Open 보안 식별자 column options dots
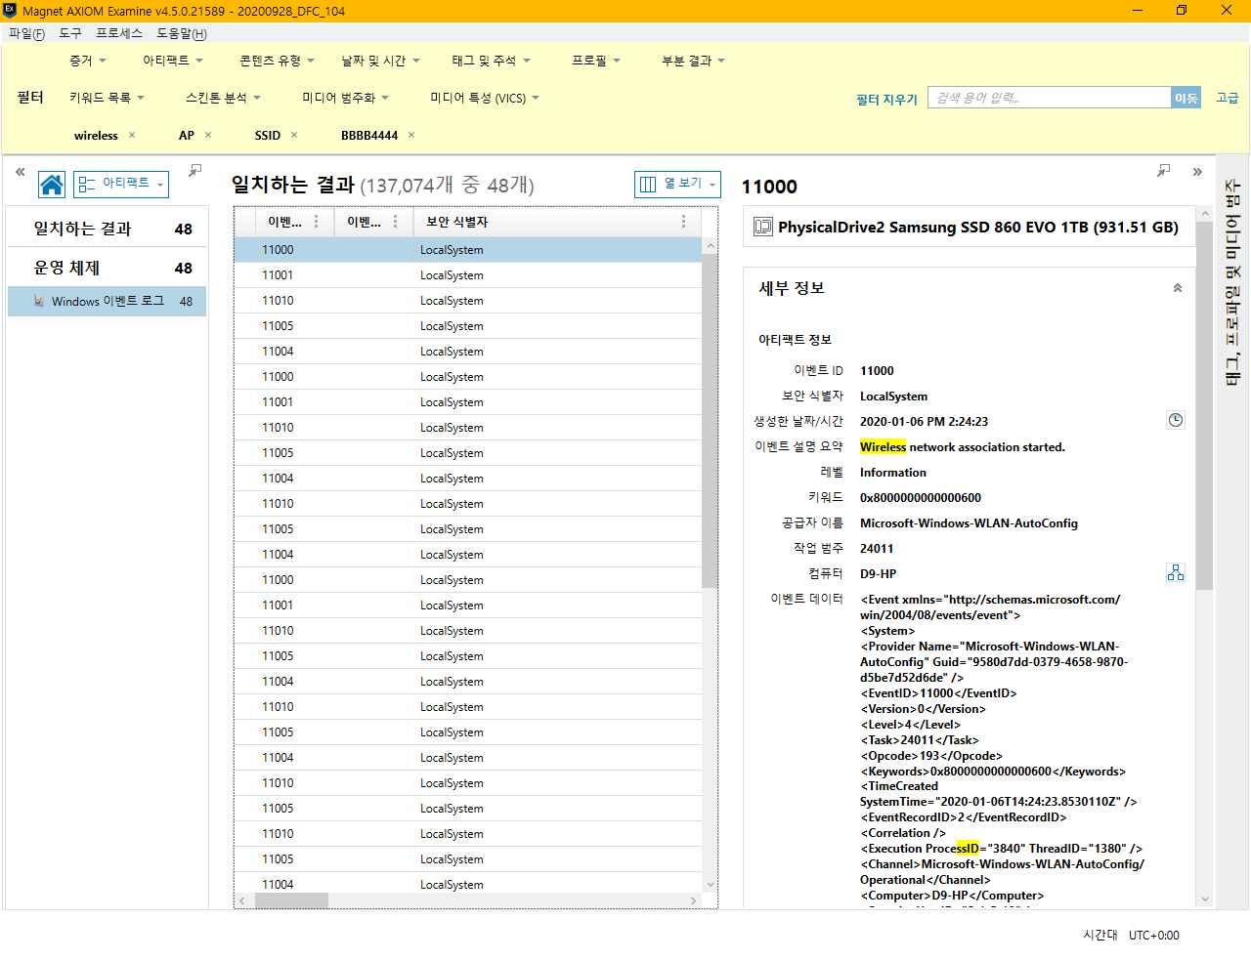Viewport: 1251px width, 961px height. (x=683, y=222)
